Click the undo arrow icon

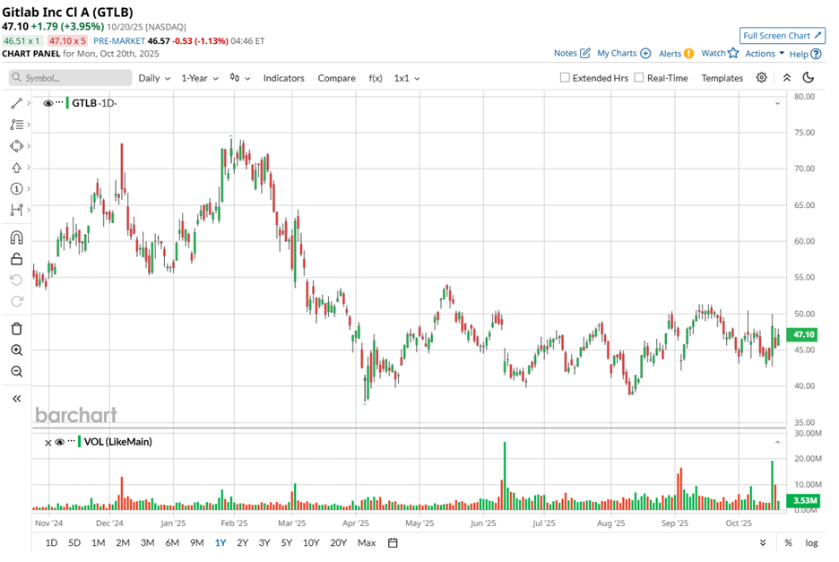click(17, 280)
